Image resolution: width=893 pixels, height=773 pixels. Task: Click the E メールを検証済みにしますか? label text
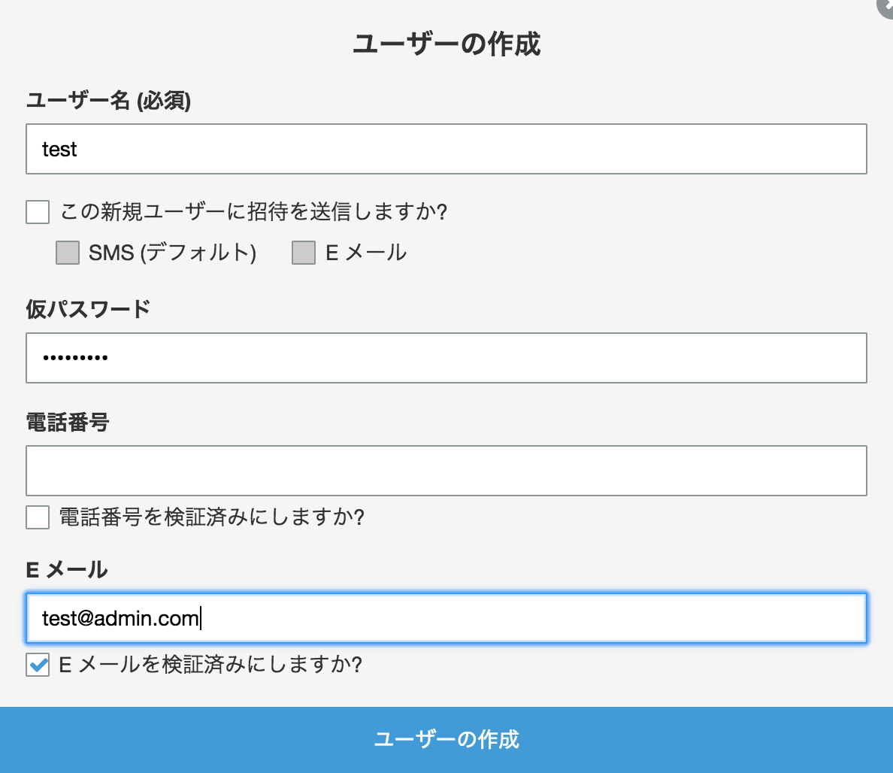pyautogui.click(x=210, y=665)
